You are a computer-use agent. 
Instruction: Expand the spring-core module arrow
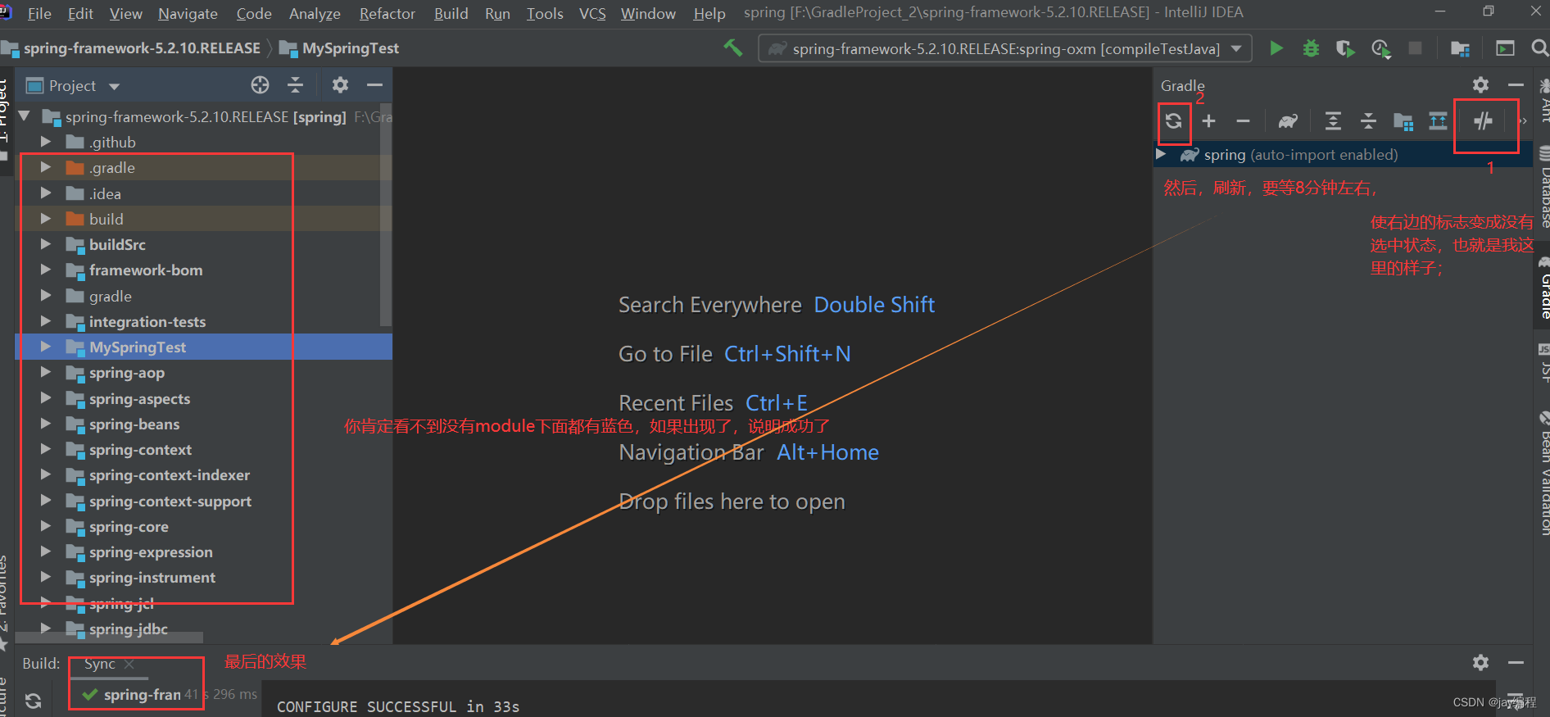click(46, 526)
